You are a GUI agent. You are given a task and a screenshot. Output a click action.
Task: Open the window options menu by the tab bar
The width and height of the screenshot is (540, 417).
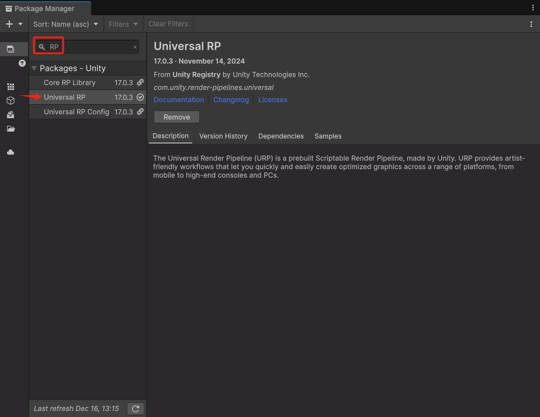(x=533, y=8)
